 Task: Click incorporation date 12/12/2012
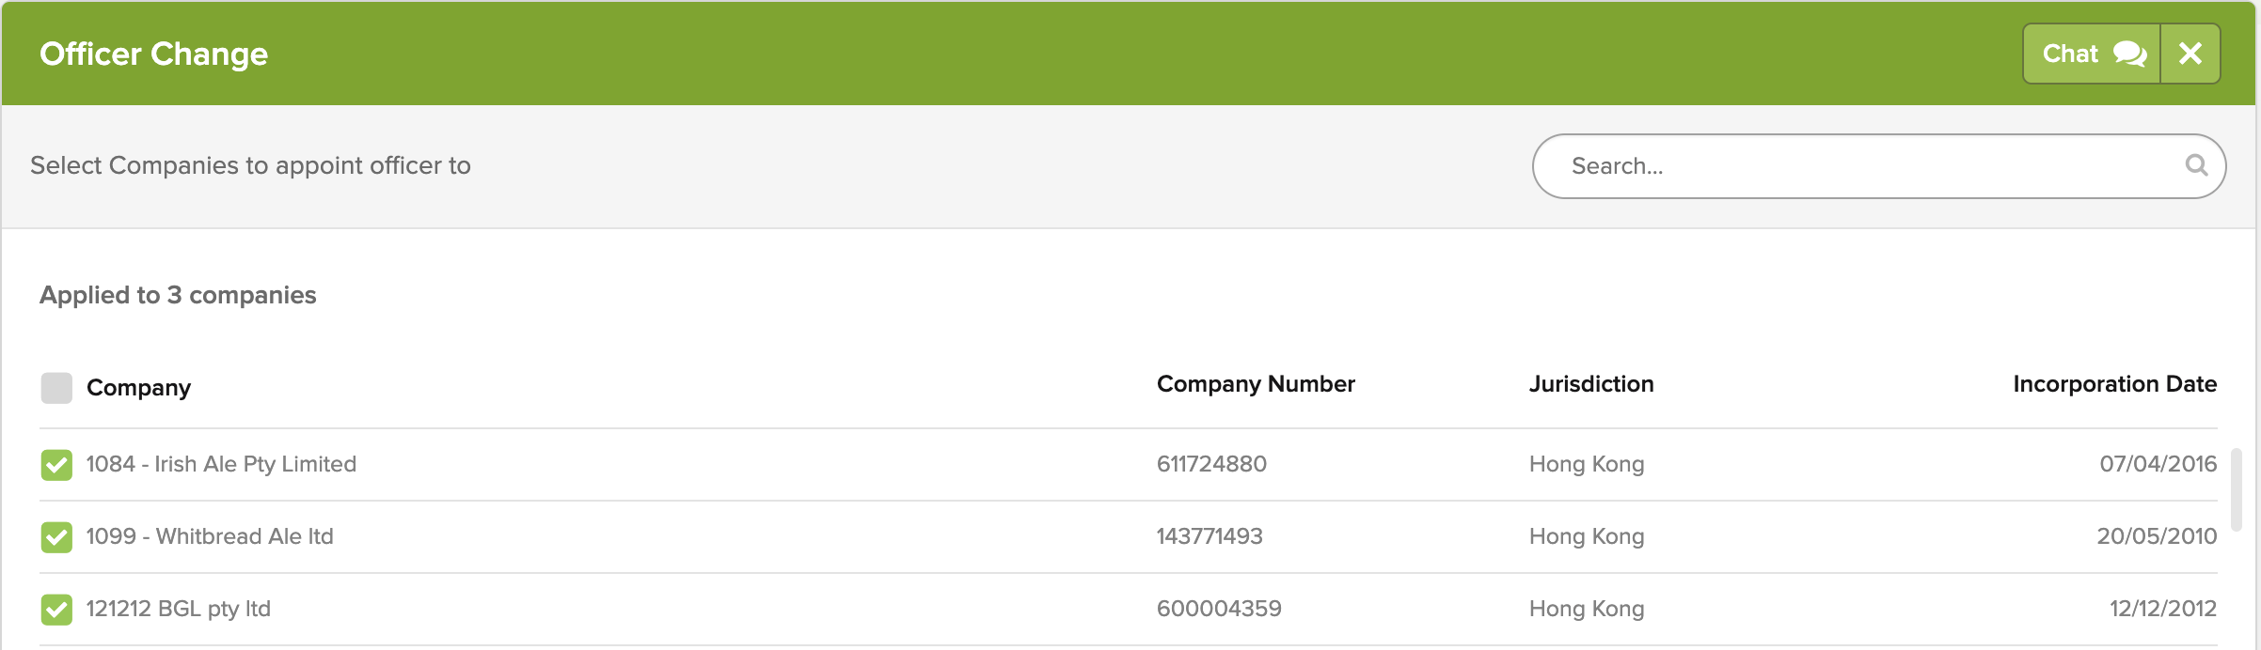(2162, 609)
